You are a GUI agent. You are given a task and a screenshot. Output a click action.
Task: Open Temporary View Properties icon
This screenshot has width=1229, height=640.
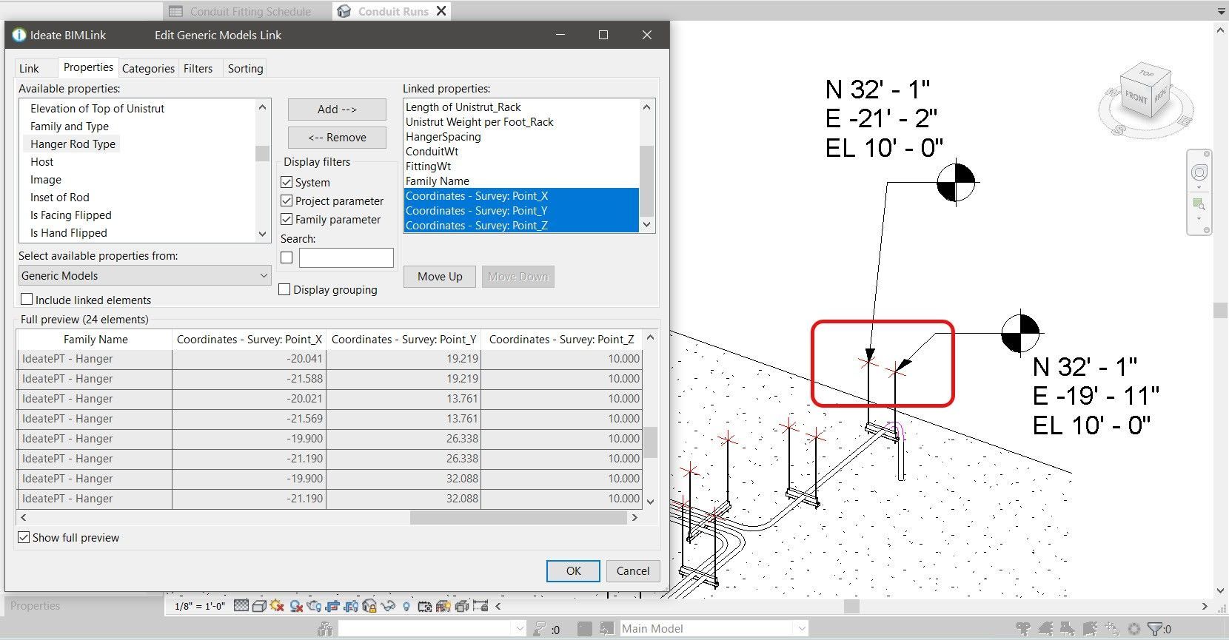tap(425, 606)
